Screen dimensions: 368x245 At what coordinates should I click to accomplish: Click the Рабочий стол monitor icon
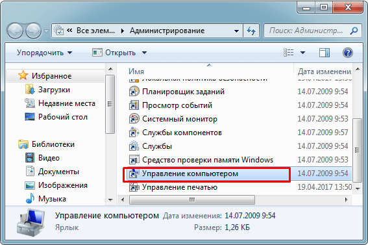[x=30, y=117]
